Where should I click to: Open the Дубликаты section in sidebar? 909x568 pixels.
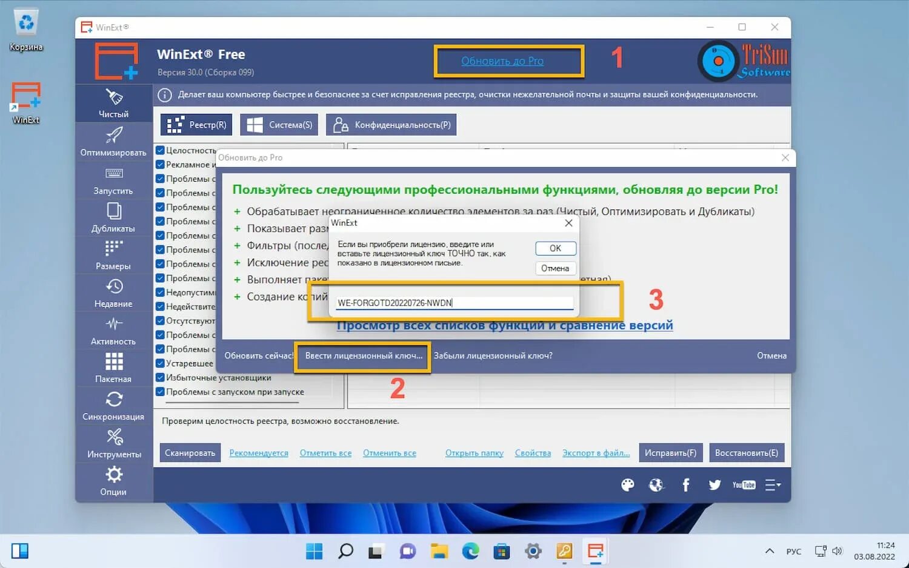tap(114, 217)
